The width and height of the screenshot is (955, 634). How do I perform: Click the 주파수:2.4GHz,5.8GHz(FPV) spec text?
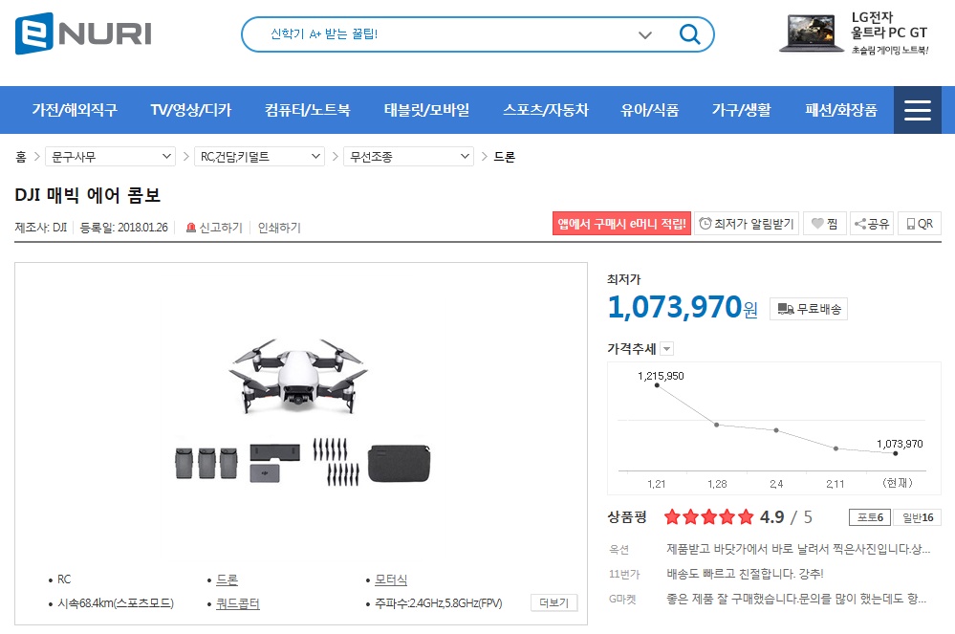point(439,603)
